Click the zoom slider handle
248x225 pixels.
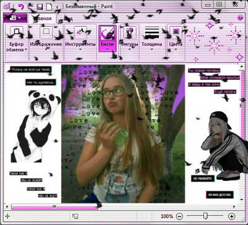[x=205, y=216]
